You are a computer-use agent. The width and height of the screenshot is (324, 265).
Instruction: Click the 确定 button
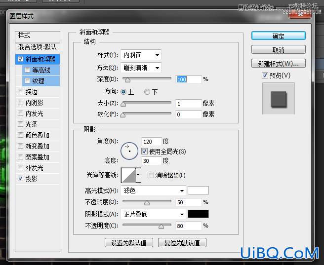click(x=279, y=36)
